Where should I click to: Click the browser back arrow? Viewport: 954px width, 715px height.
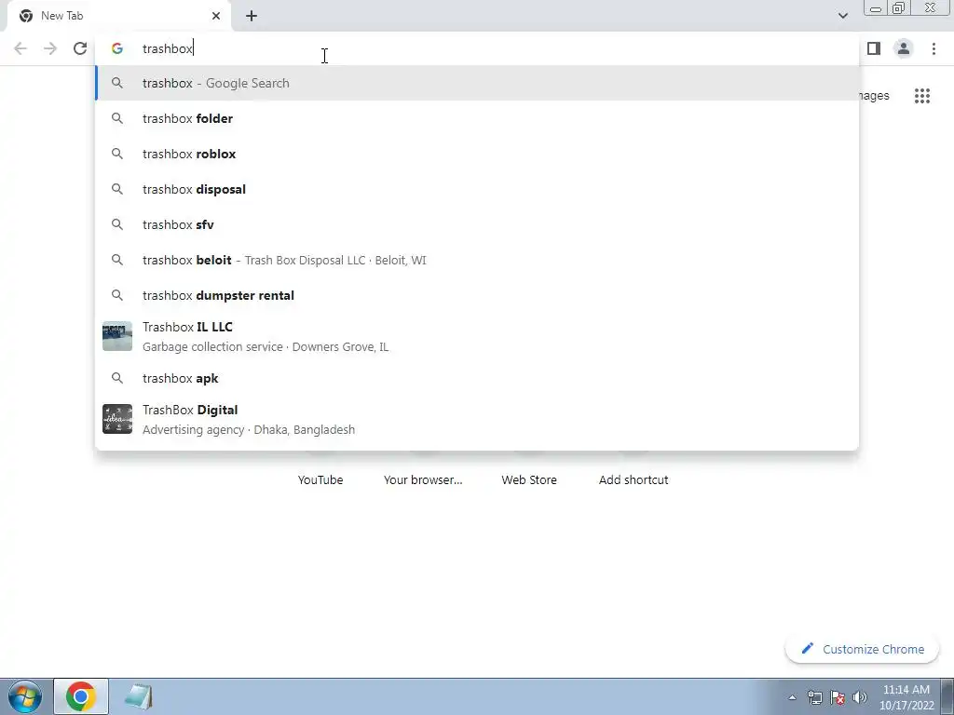20,48
